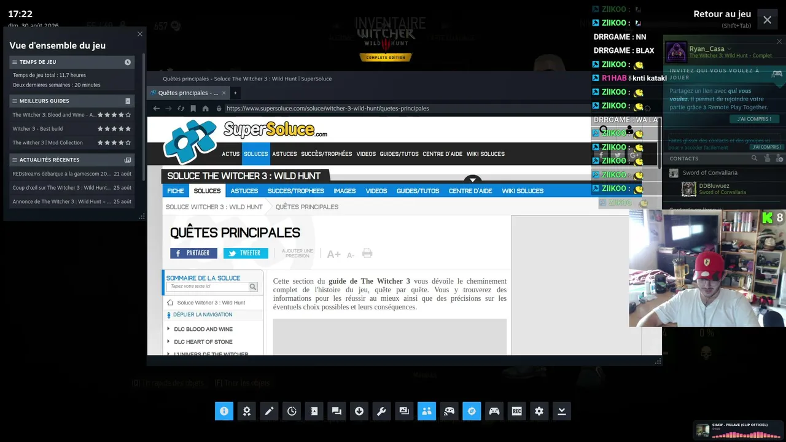Viewport: 786px width, 442px height.
Task: Search contacts with the magnifier icon
Action: click(x=755, y=158)
